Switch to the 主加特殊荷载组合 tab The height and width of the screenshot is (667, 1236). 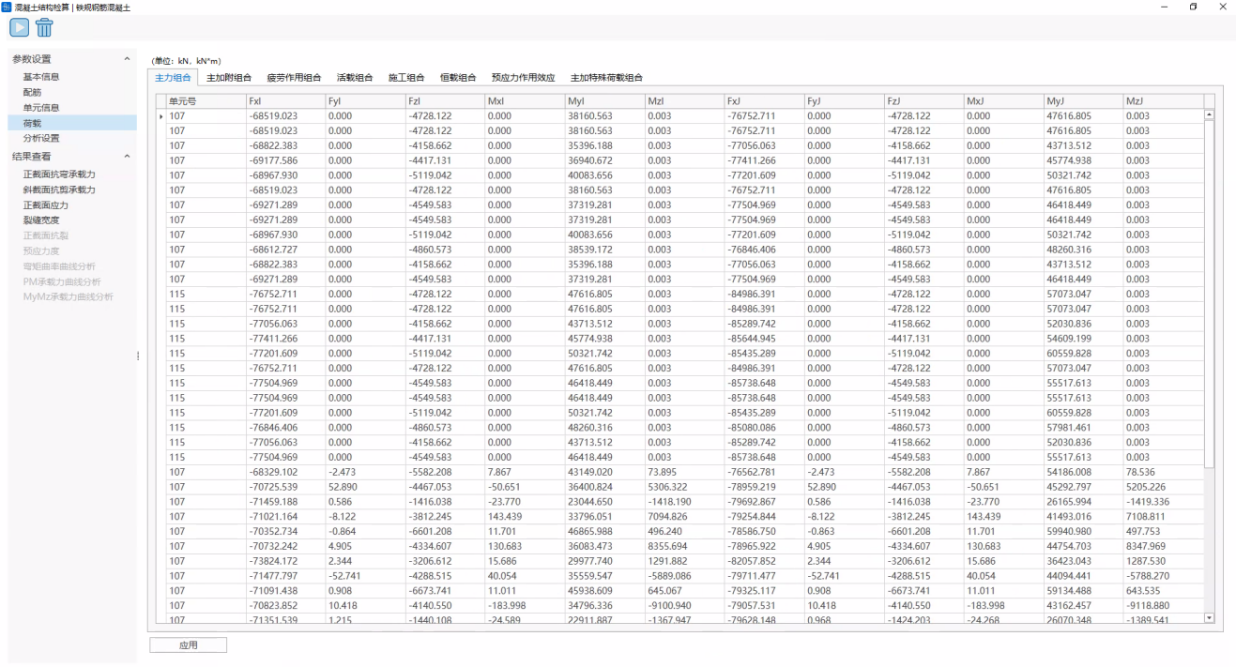pos(606,78)
